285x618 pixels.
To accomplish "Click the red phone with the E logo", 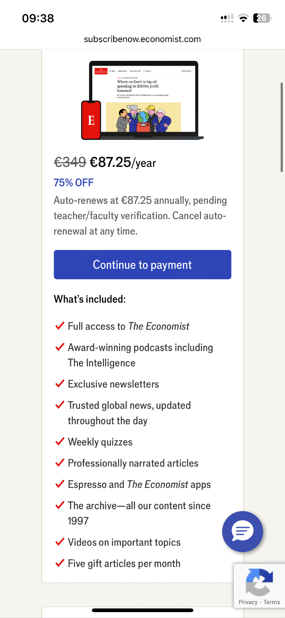I will click(91, 120).
